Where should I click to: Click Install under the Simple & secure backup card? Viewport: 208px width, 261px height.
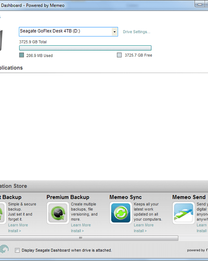coord(14,231)
